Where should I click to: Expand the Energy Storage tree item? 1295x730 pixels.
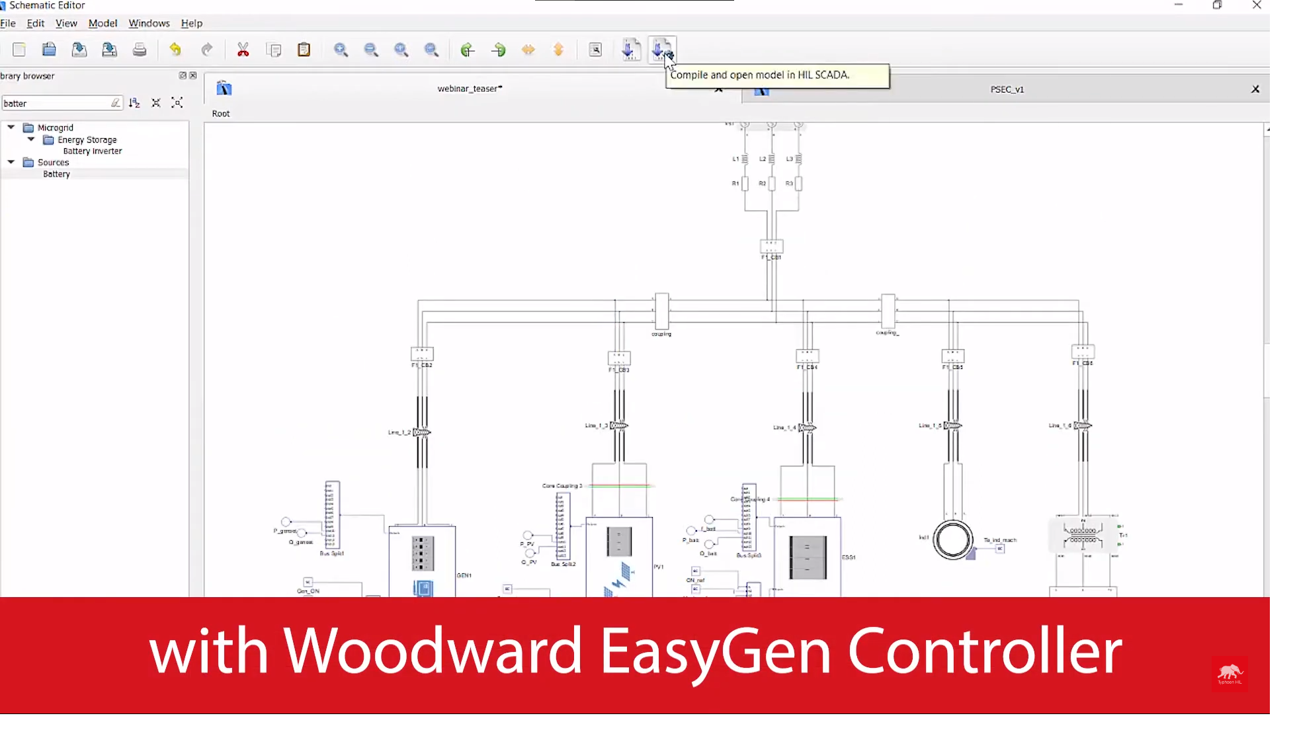(x=32, y=139)
